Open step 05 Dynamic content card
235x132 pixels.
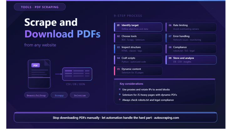[138, 71]
